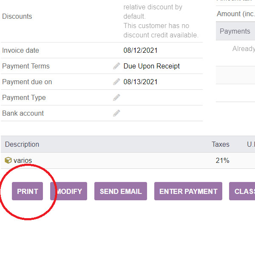Viewport: 255px width, 253px height.
Task: Click the Description column header
Action: (x=22, y=144)
